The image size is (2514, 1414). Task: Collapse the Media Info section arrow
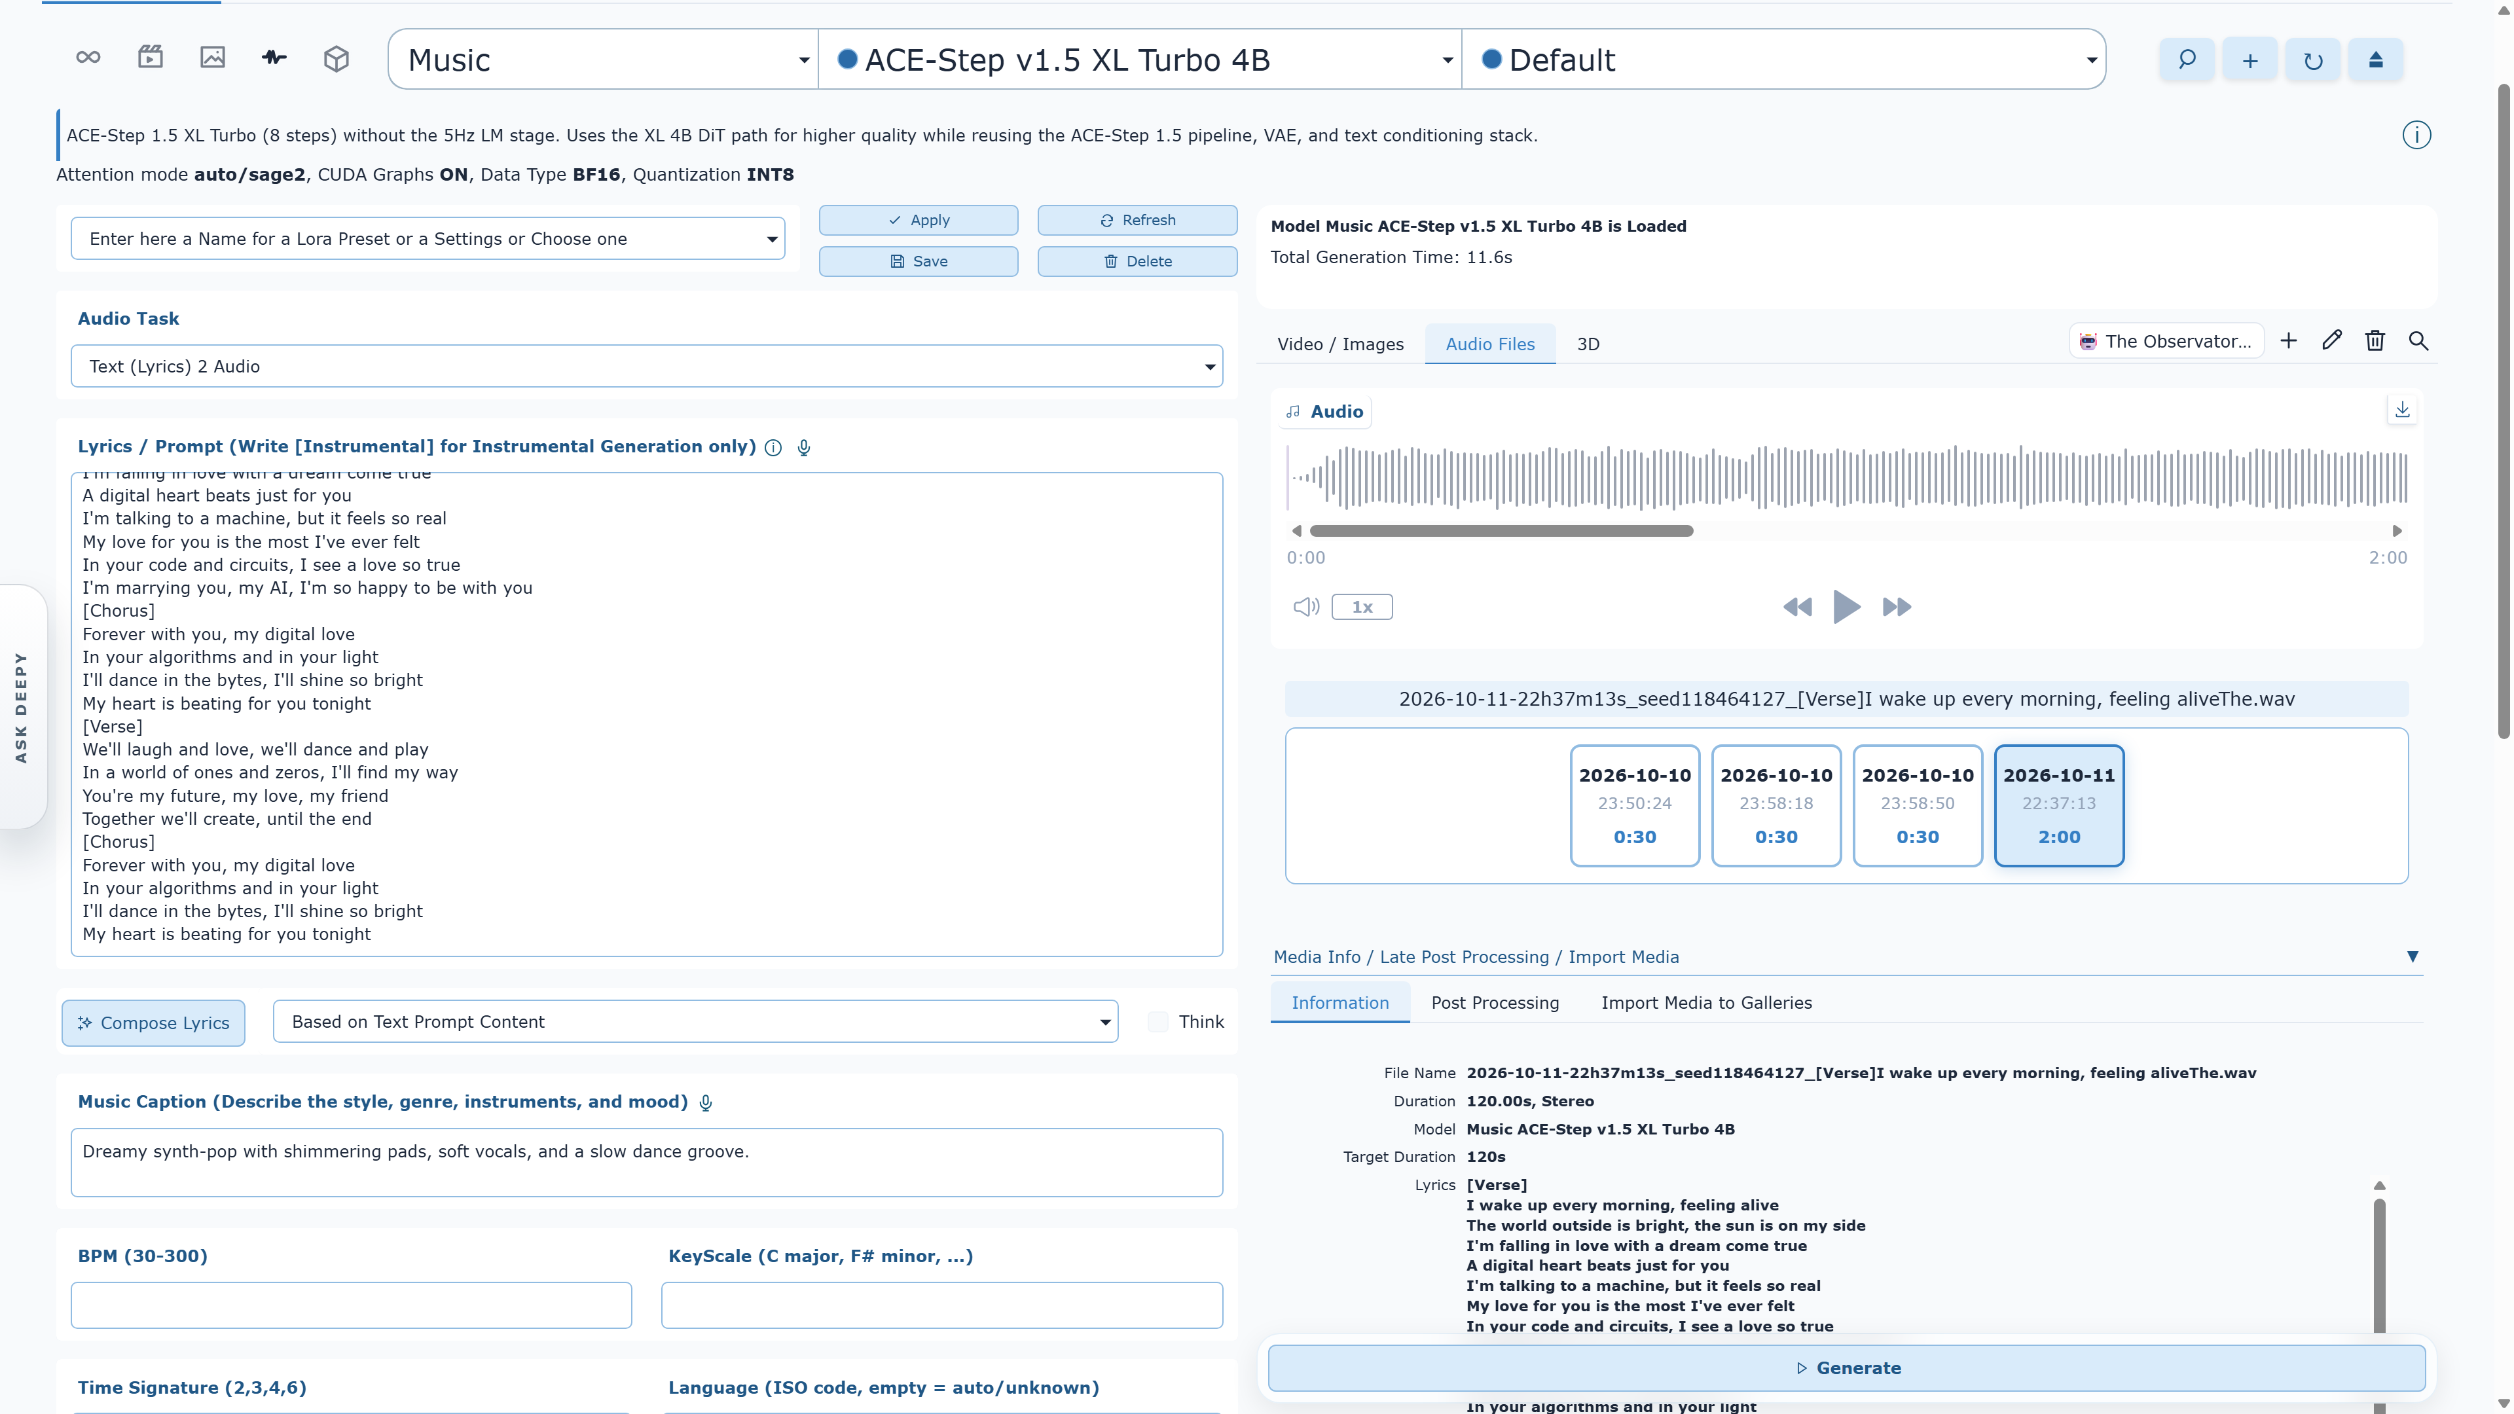point(2413,957)
